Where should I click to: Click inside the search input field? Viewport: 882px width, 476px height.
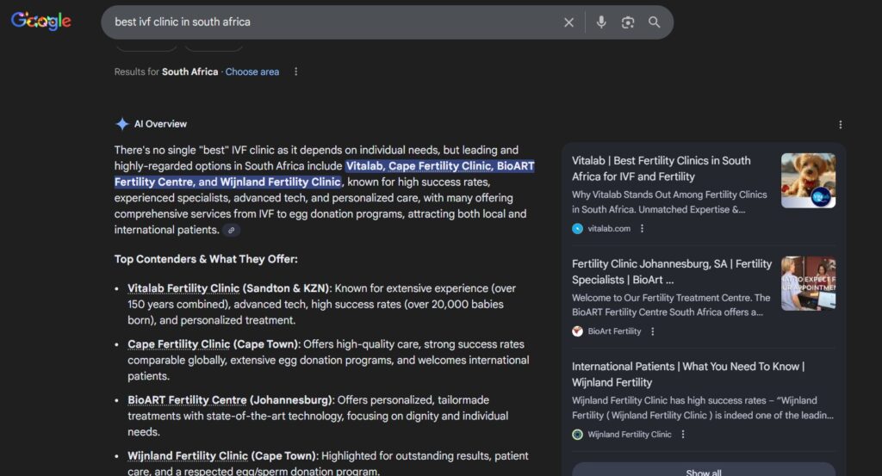pyautogui.click(x=327, y=22)
